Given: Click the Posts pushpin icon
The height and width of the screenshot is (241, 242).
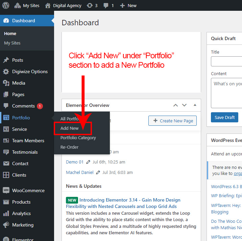Looking at the screenshot, I should click(6, 60).
